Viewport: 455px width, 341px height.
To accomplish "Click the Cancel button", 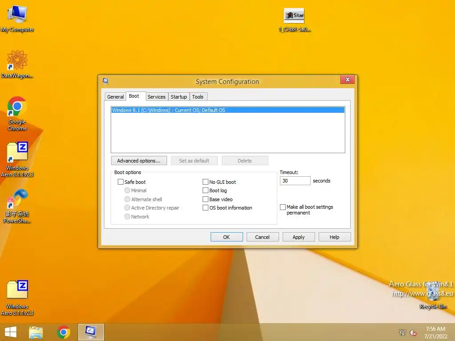I will [262, 237].
